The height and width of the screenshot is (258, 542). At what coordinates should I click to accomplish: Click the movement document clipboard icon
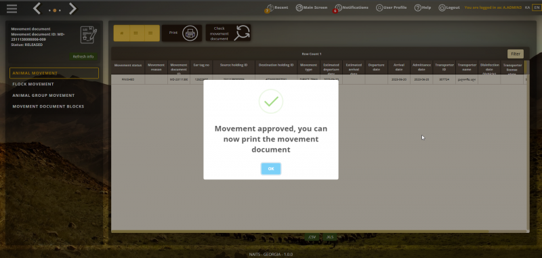(89, 35)
